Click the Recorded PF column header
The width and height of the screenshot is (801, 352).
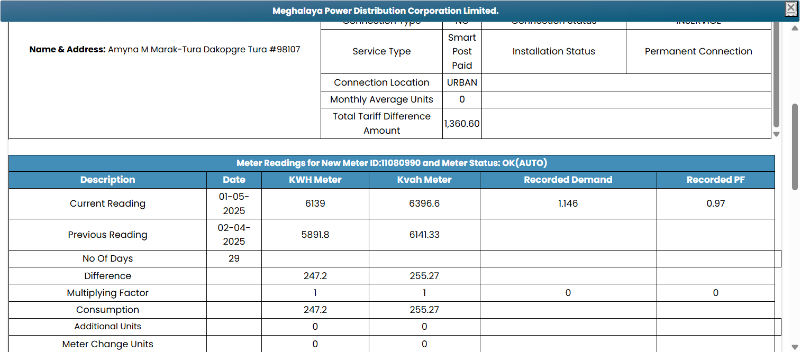(x=716, y=180)
